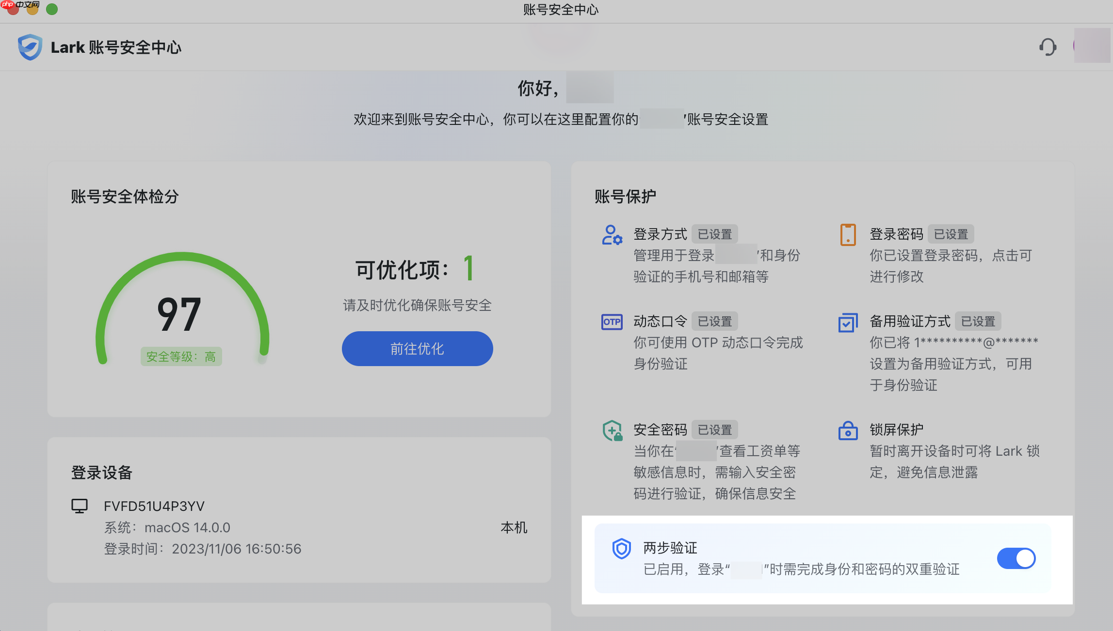The height and width of the screenshot is (631, 1113).
Task: Open the 动态口令 settings entry
Action: 701,342
